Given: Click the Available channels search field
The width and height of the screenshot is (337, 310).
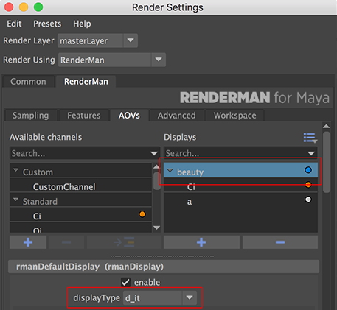Looking at the screenshot, I should tap(85, 153).
